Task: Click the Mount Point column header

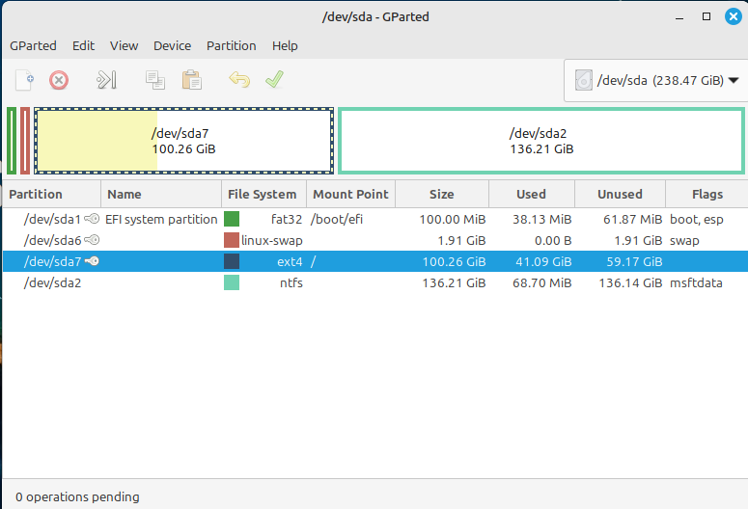Action: 351,194
